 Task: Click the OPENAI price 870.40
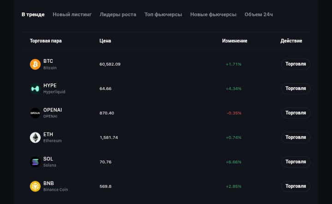(x=107, y=113)
